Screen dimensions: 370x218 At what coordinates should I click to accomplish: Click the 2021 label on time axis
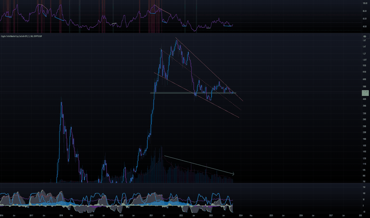click(151, 215)
